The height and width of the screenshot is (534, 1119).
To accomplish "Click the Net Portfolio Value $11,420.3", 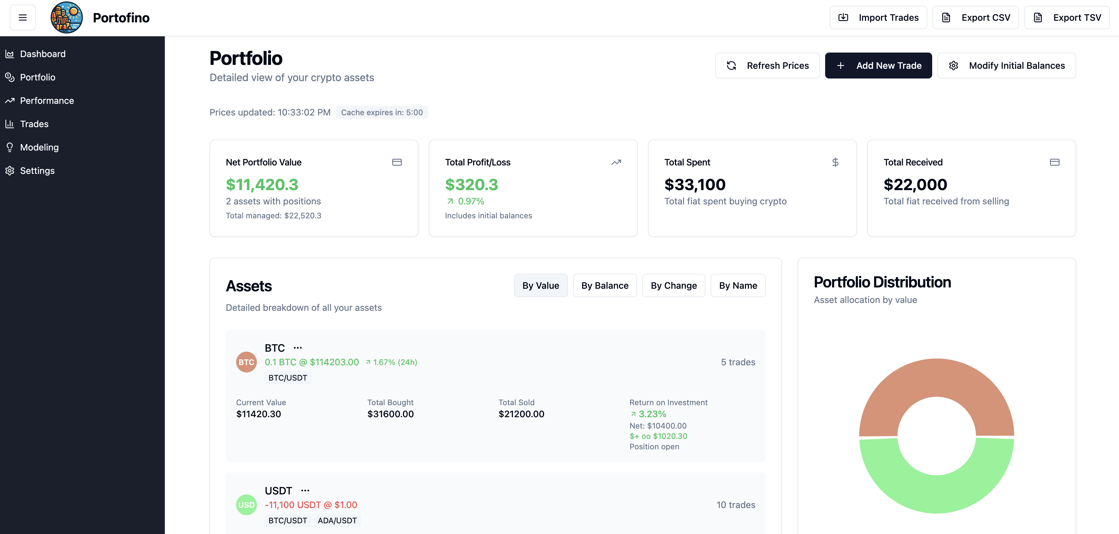I will pyautogui.click(x=262, y=185).
